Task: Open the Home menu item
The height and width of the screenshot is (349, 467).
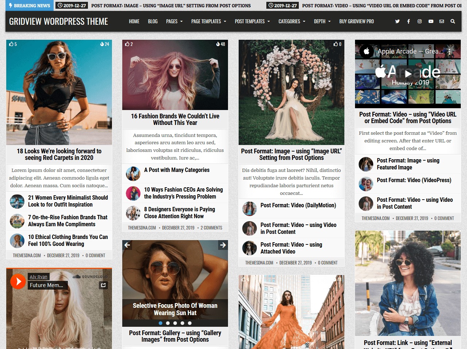Action: (134, 21)
